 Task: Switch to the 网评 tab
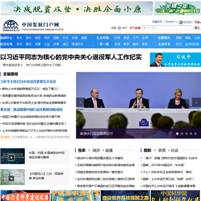pos(96,150)
